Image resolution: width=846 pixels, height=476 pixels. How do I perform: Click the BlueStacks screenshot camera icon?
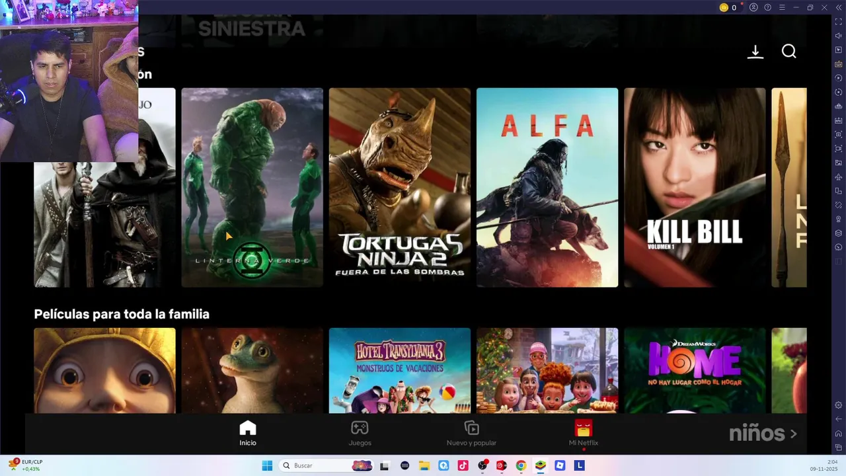point(839,134)
